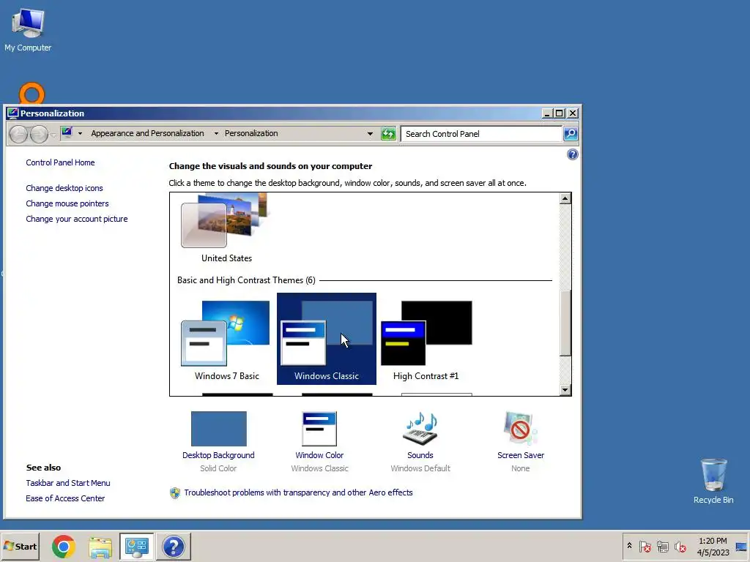The image size is (750, 562).
Task: Launch Google Chrome from taskbar
Action: [x=63, y=546]
